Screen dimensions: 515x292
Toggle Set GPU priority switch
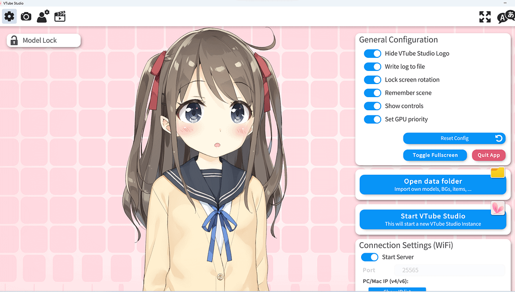373,119
